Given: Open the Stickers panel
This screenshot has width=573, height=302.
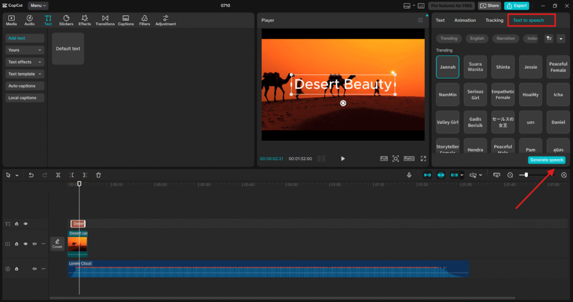Looking at the screenshot, I should 66,20.
